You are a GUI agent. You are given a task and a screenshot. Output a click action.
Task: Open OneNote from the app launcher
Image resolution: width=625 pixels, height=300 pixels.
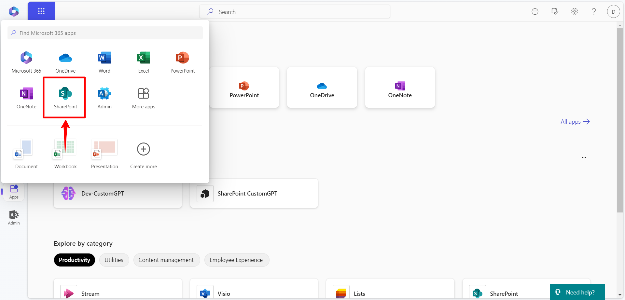click(26, 98)
